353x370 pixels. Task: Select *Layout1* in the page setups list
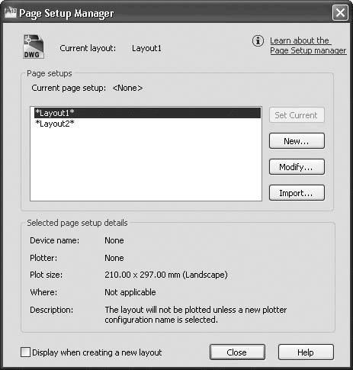pos(147,113)
